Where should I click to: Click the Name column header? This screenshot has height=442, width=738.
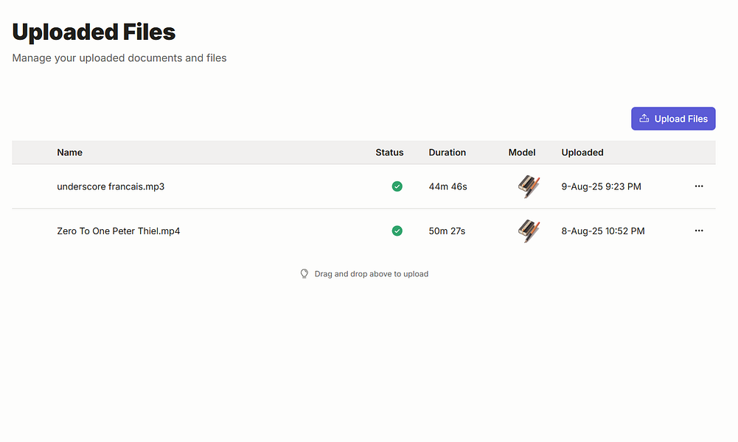pos(69,152)
